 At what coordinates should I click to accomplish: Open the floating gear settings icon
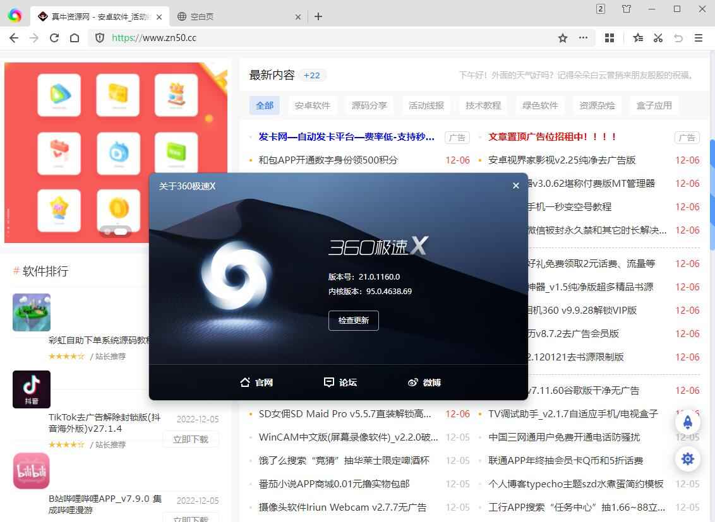coord(688,459)
